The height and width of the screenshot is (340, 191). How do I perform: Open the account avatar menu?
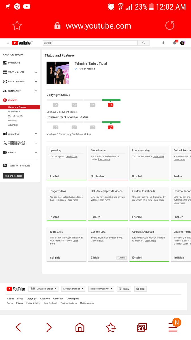pyautogui.click(x=183, y=43)
